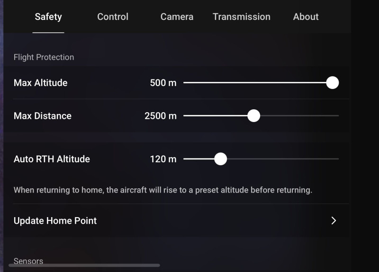The image size is (379, 272).
Task: Click the Max Distance slider handle
Action: tap(254, 116)
